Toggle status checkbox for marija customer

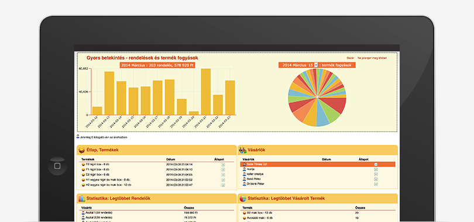tap(376, 169)
